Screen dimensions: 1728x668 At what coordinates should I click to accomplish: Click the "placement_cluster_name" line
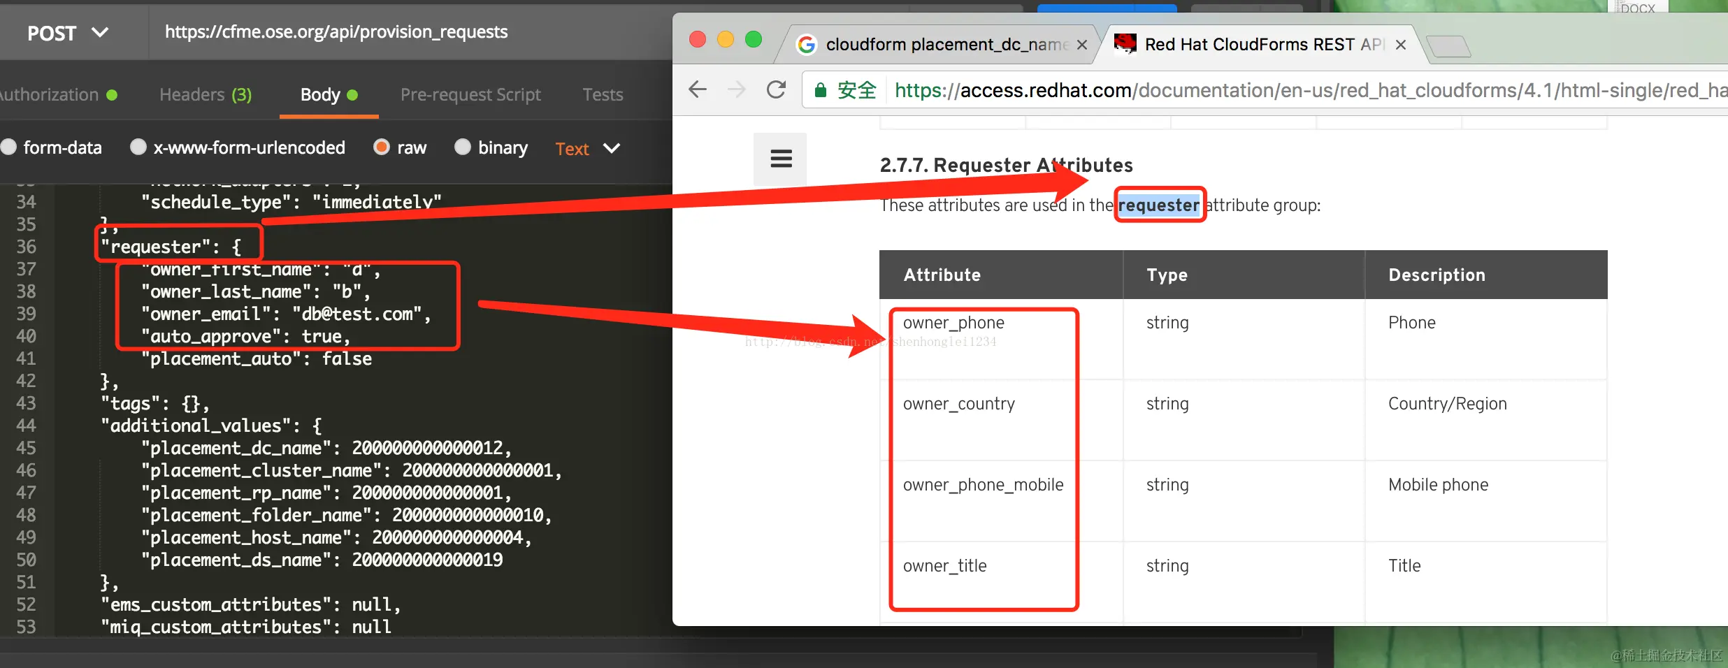tap(352, 470)
